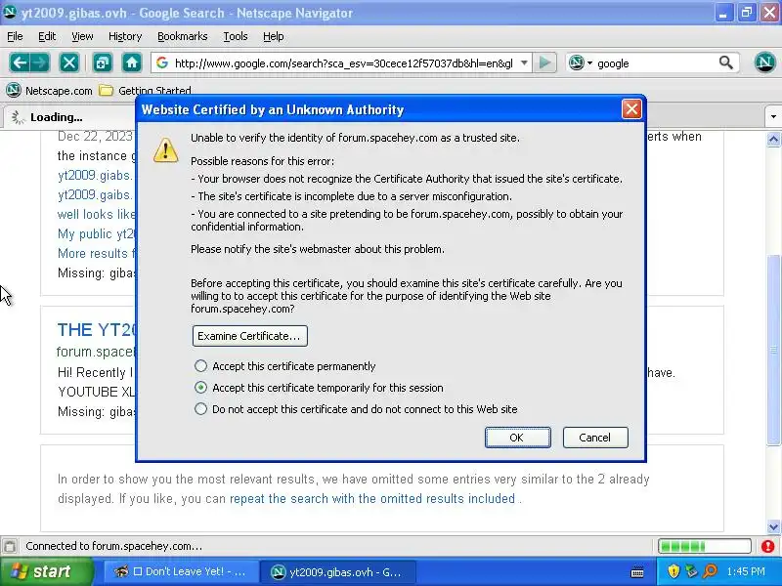Click repeat the search with omitted results link

[372, 499]
